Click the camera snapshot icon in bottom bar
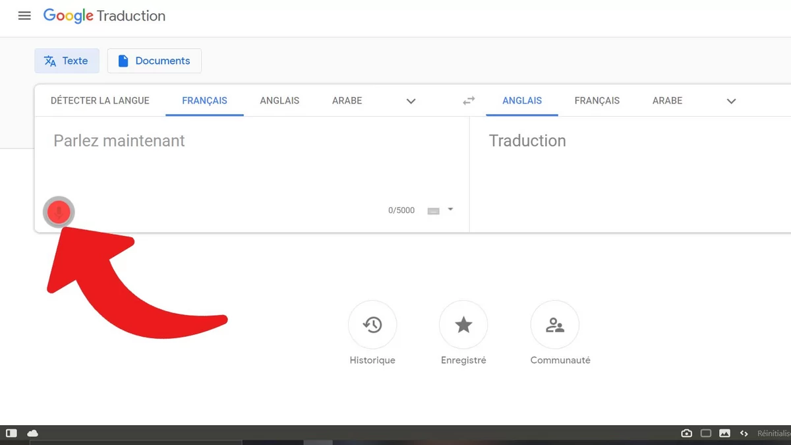The height and width of the screenshot is (445, 791). 686,433
